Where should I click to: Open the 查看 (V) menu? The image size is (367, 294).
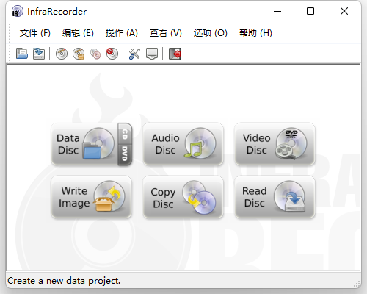166,33
